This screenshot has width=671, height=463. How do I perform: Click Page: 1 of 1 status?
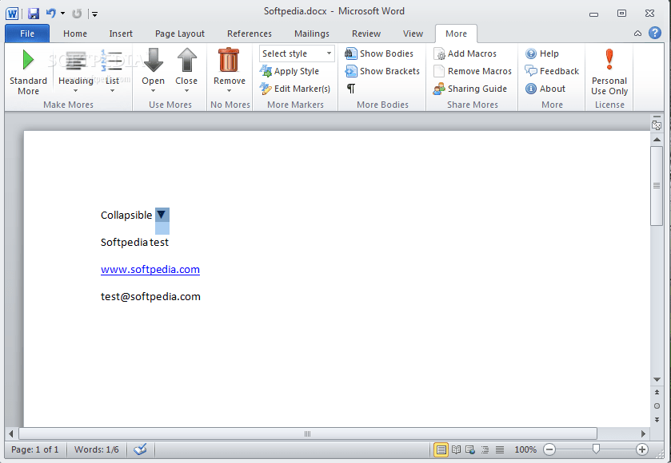(34, 449)
